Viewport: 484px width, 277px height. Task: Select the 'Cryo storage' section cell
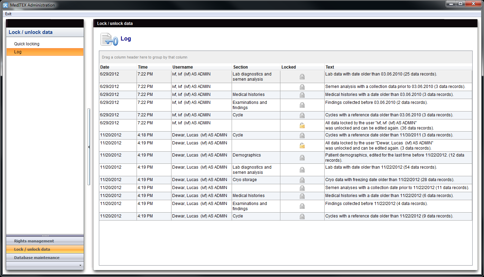point(256,180)
